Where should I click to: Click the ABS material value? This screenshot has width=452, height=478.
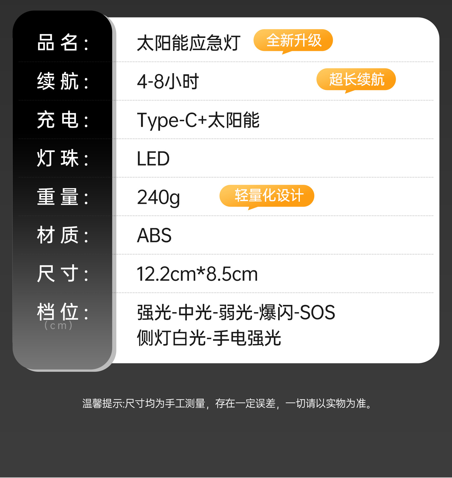click(154, 235)
